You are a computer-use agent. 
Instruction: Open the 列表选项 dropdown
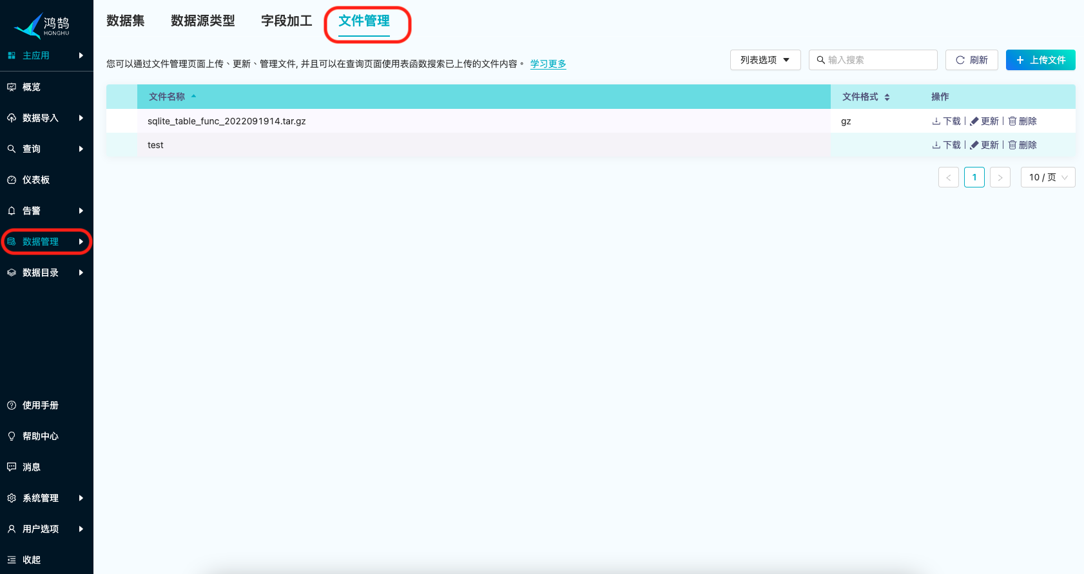[766, 60]
